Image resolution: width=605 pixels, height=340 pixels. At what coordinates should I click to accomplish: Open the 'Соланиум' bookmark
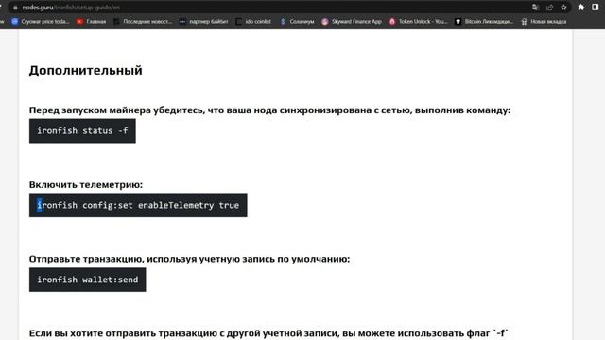click(297, 21)
